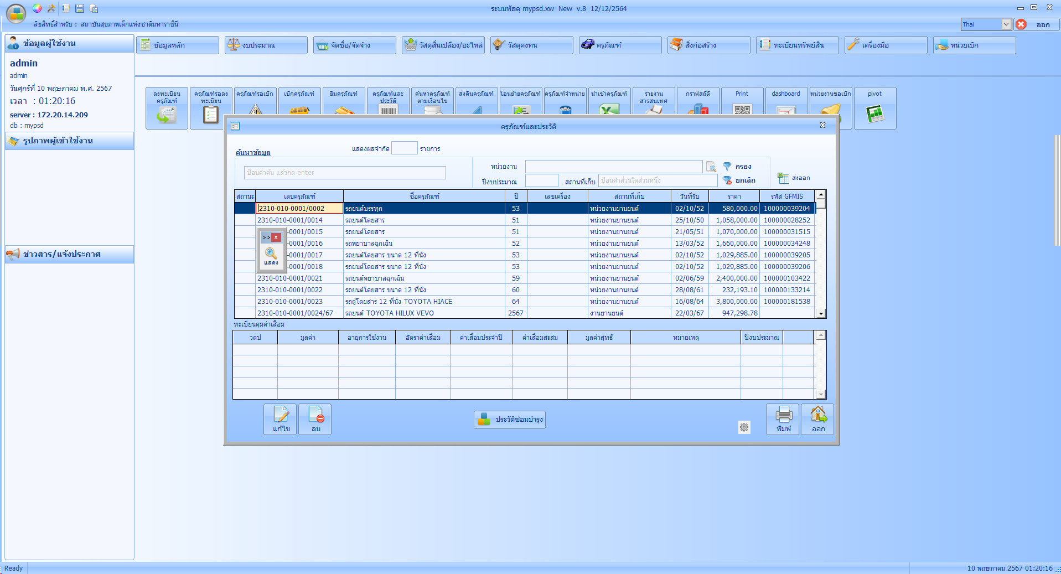This screenshot has height=574, width=1061.
Task: Click the equipment table's scroll down arrow
Action: coord(821,314)
